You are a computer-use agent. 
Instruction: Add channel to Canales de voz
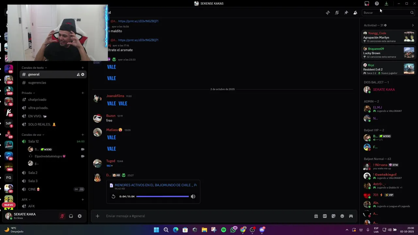coord(83,135)
